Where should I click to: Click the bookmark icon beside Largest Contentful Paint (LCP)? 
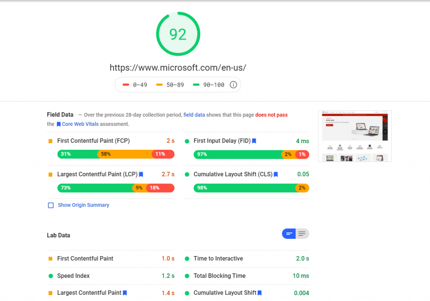tap(141, 174)
